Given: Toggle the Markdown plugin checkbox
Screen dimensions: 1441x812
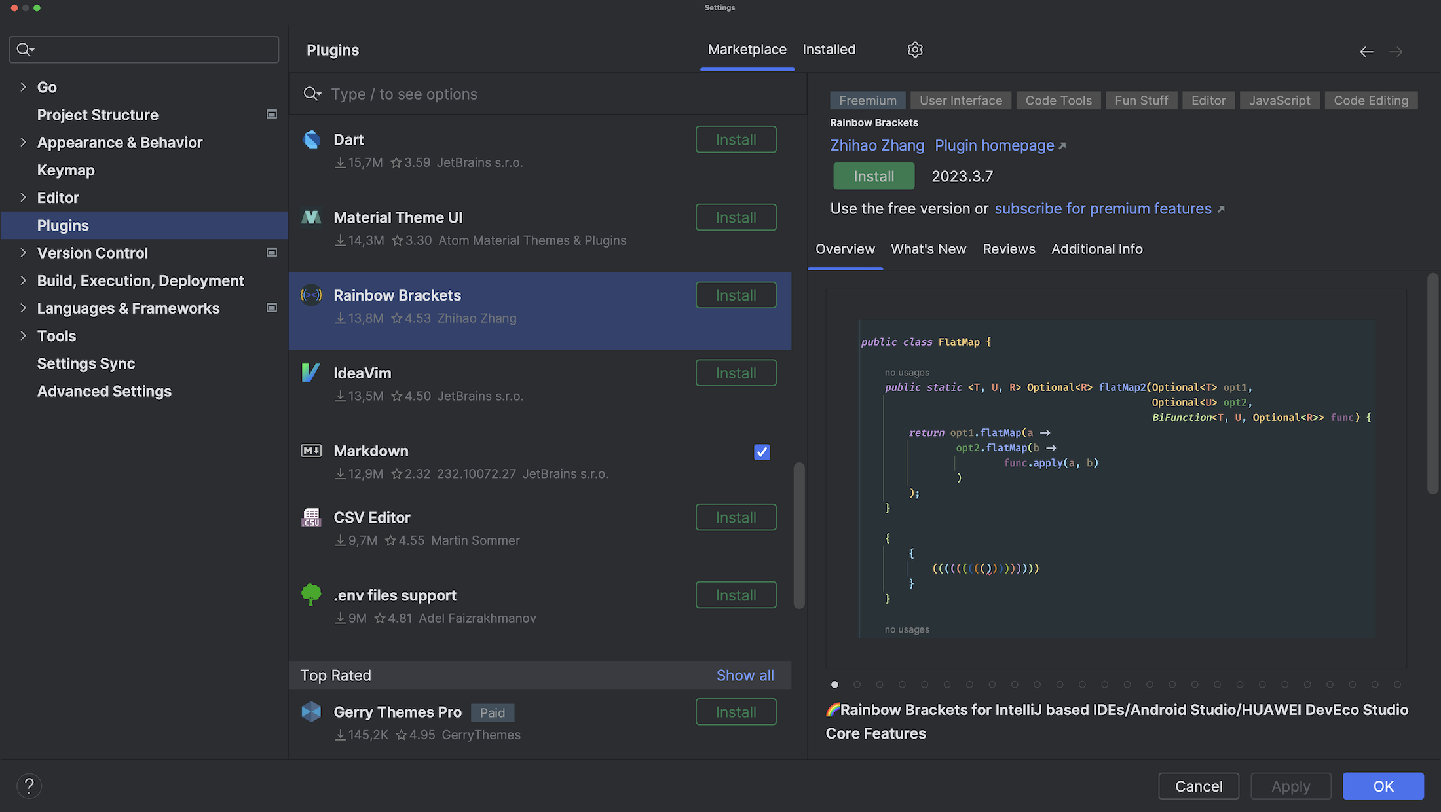Looking at the screenshot, I should coord(761,453).
